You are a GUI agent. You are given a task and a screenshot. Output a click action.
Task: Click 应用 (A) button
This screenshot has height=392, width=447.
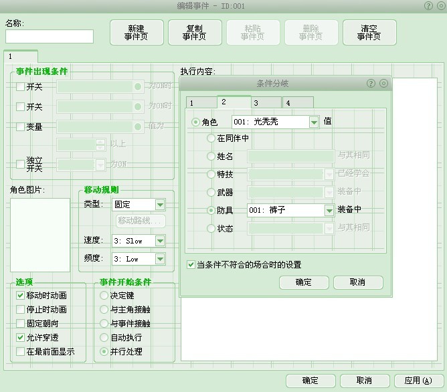(419, 381)
